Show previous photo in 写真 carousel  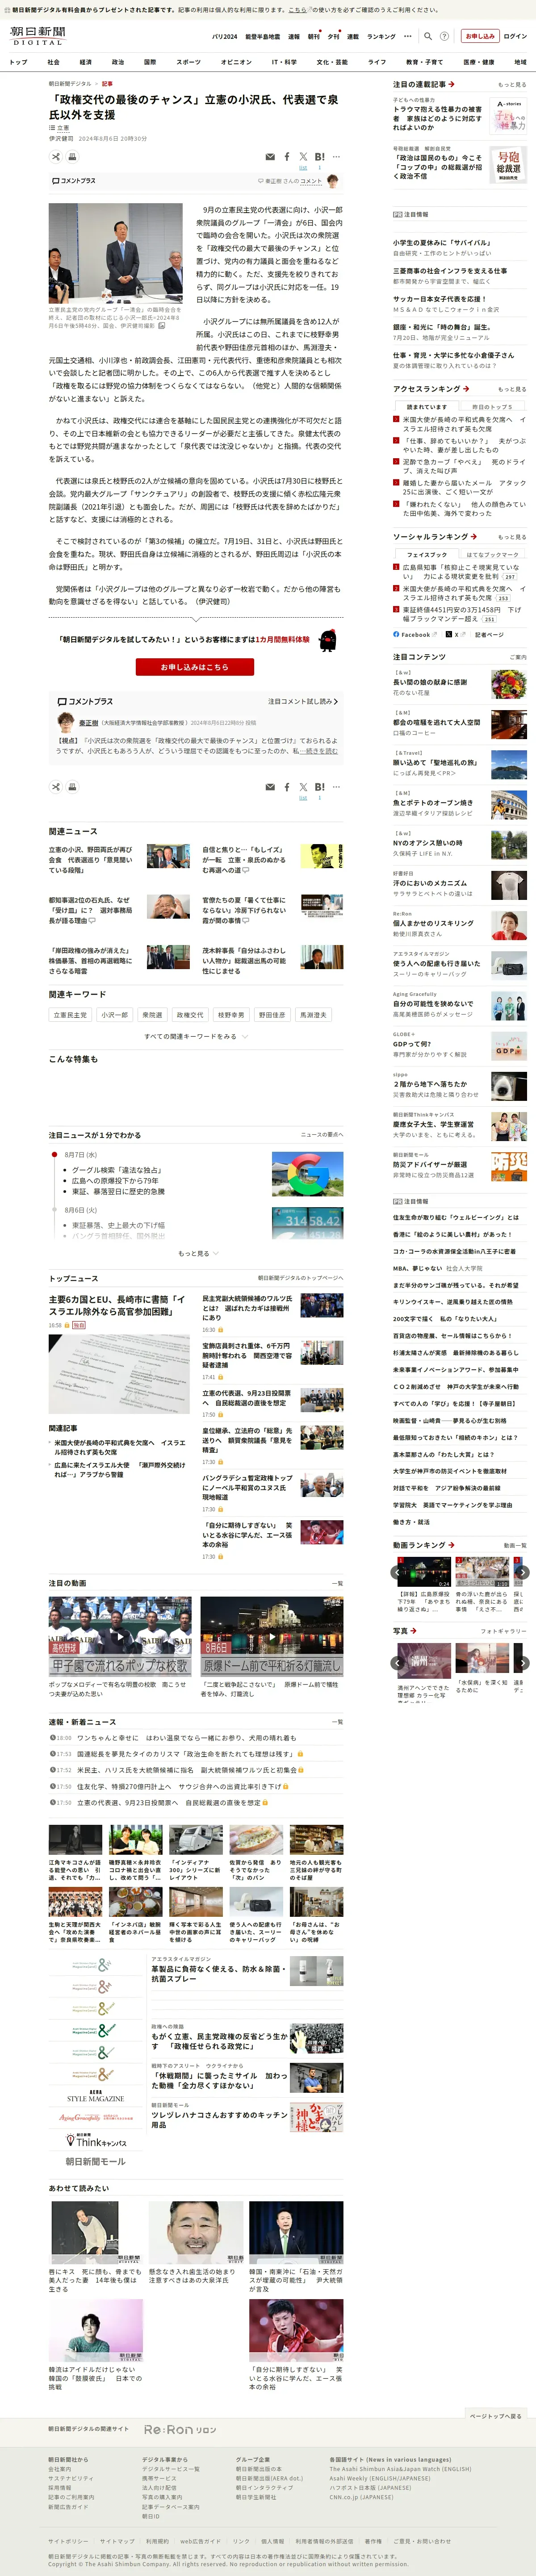(x=398, y=1663)
